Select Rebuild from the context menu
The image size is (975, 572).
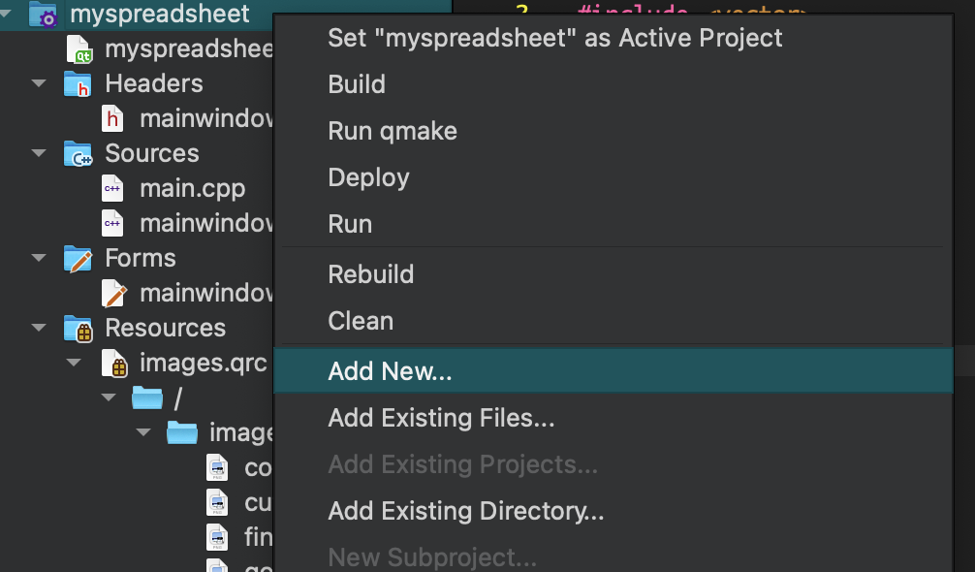click(370, 274)
